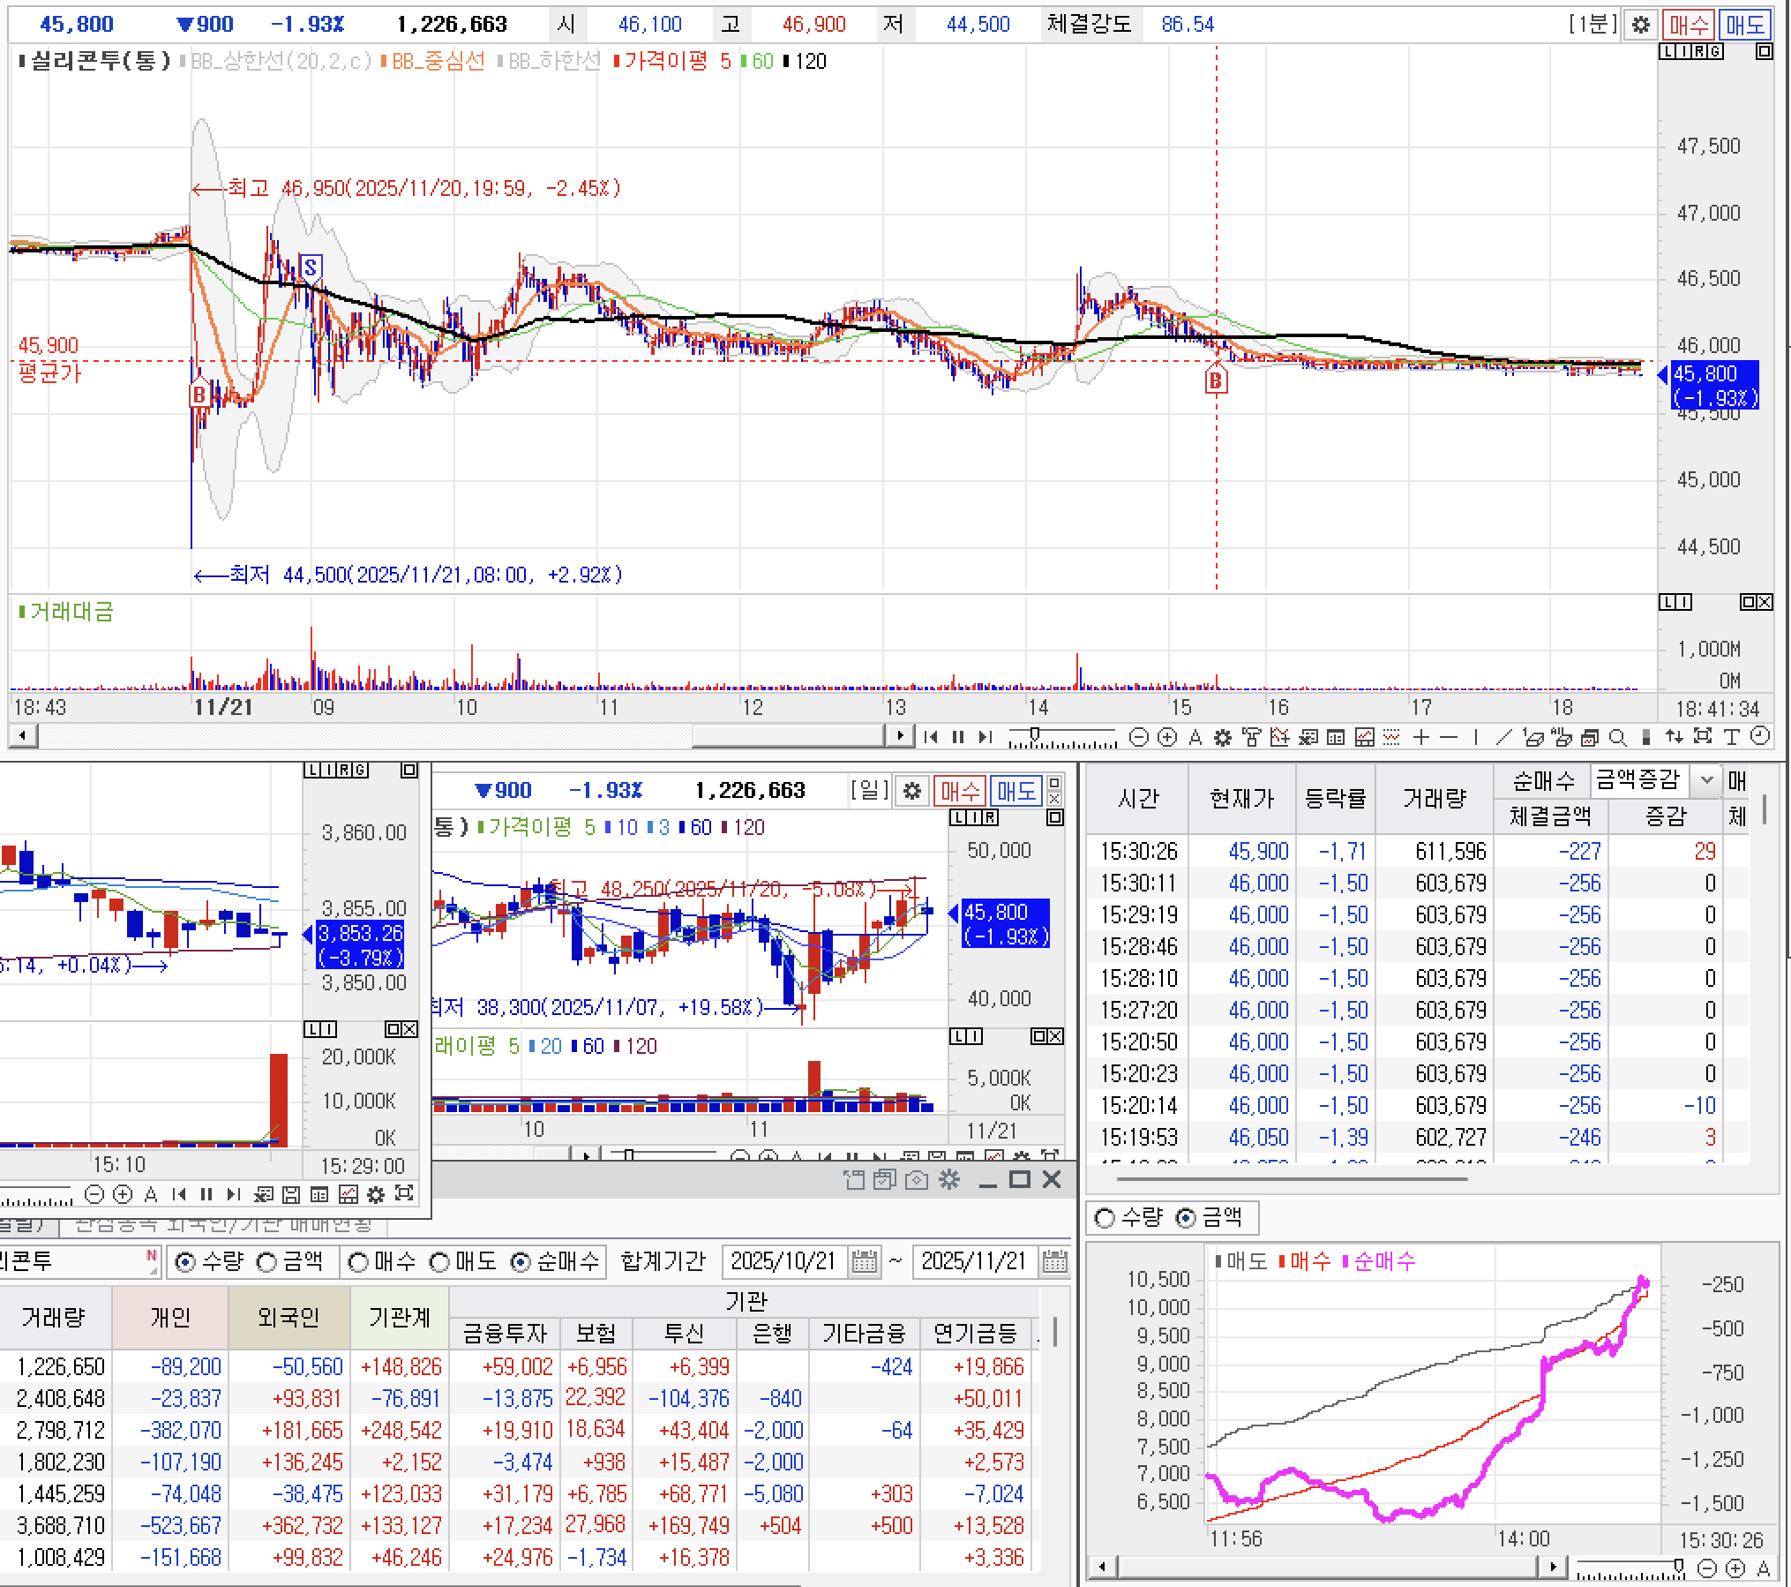
Task: Select the text T tool in chart toolbar
Action: [1731, 737]
